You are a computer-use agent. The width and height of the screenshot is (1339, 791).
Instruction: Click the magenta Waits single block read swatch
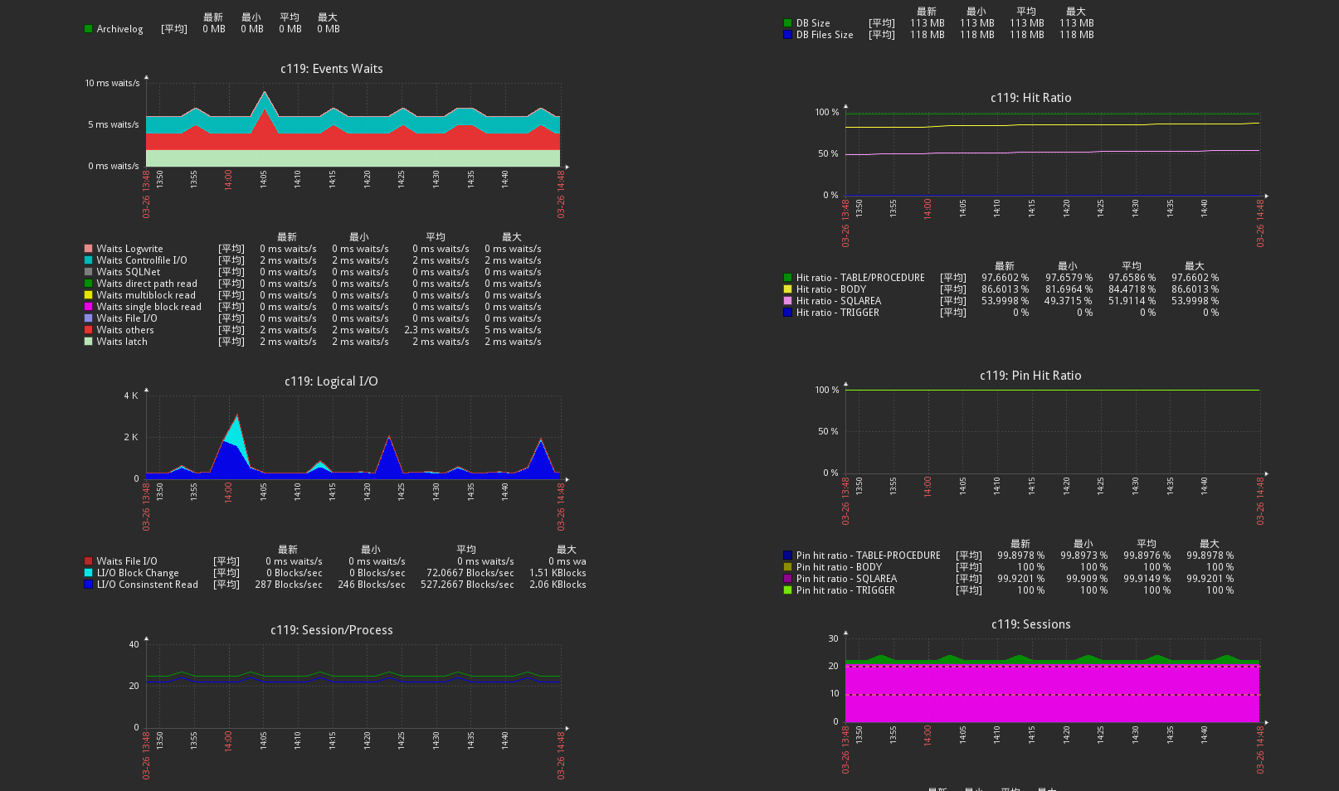point(88,306)
